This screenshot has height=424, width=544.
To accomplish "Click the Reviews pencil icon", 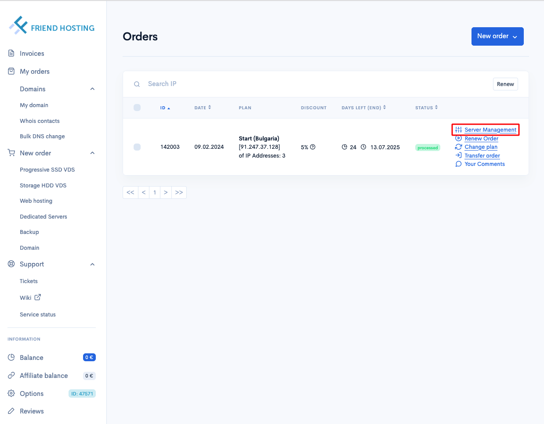I will pos(11,411).
